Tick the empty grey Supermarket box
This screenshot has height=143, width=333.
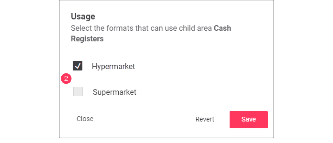click(x=78, y=92)
